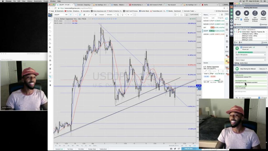
Task: Select the zoom in magnifier tool
Action: tap(50, 52)
